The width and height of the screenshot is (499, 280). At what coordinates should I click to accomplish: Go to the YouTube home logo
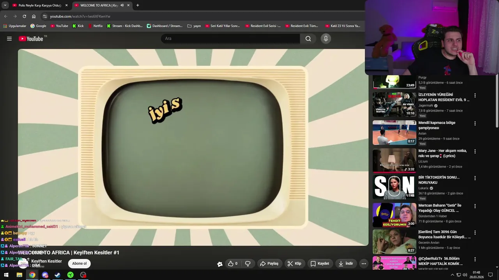(31, 38)
